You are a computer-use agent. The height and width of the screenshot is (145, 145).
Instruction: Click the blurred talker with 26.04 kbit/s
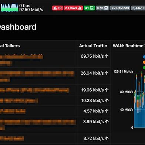click(37, 77)
